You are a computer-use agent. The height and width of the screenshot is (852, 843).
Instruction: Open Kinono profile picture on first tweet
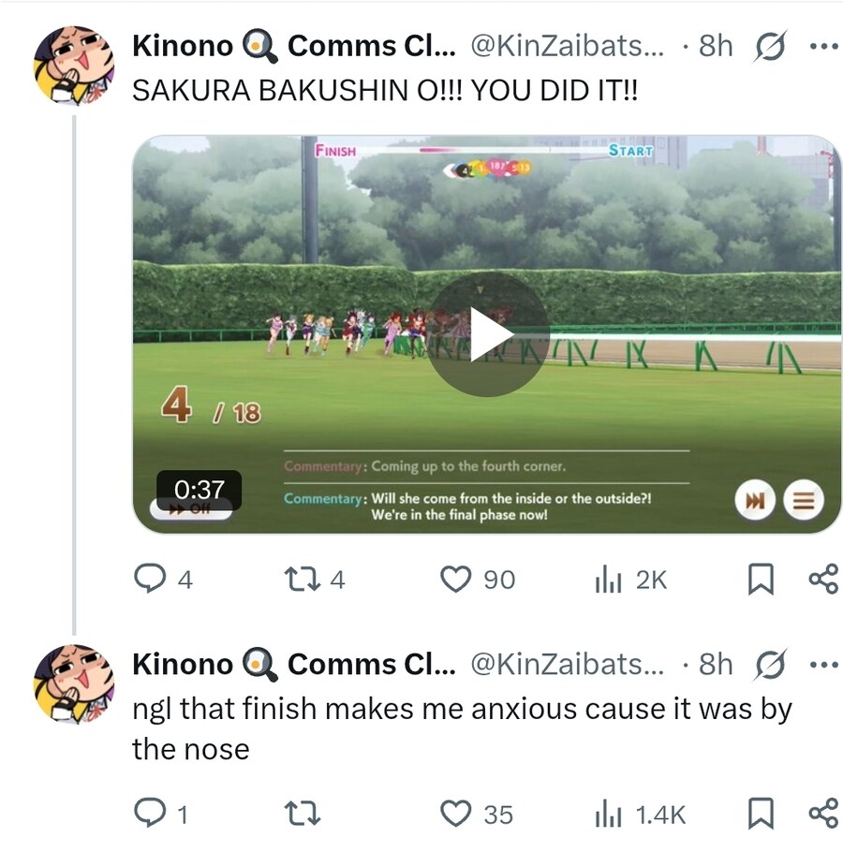pos(74,65)
